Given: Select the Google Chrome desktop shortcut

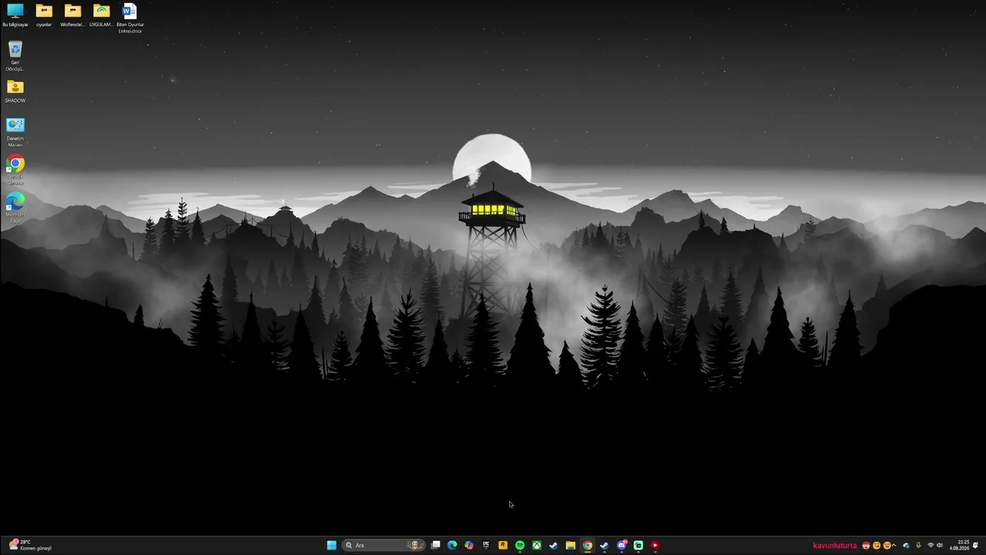Looking at the screenshot, I should [x=15, y=170].
